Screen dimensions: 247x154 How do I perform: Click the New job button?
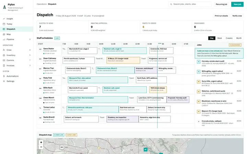(237, 4)
